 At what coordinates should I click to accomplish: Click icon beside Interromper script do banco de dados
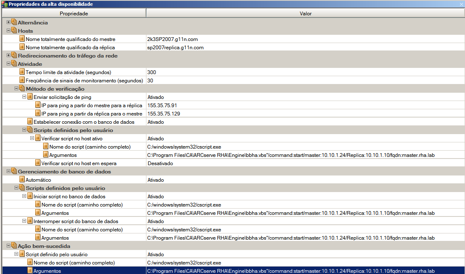(x=30, y=221)
